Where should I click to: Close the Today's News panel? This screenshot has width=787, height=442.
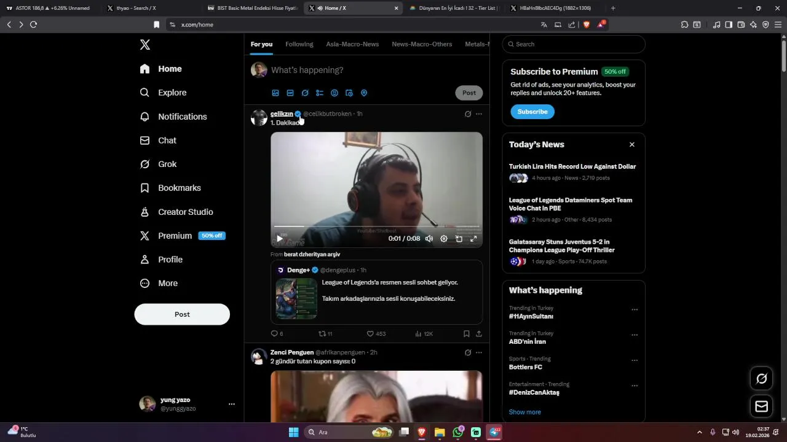tap(632, 145)
